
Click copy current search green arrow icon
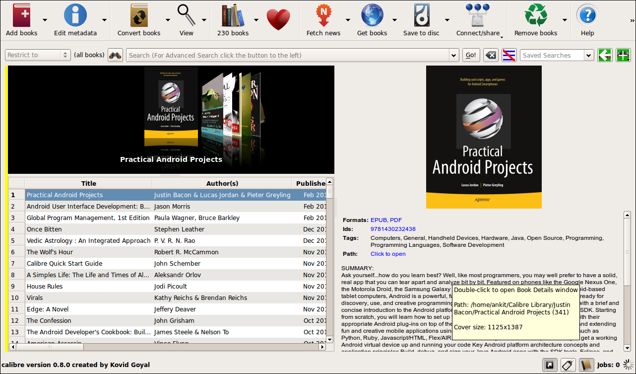(605, 55)
